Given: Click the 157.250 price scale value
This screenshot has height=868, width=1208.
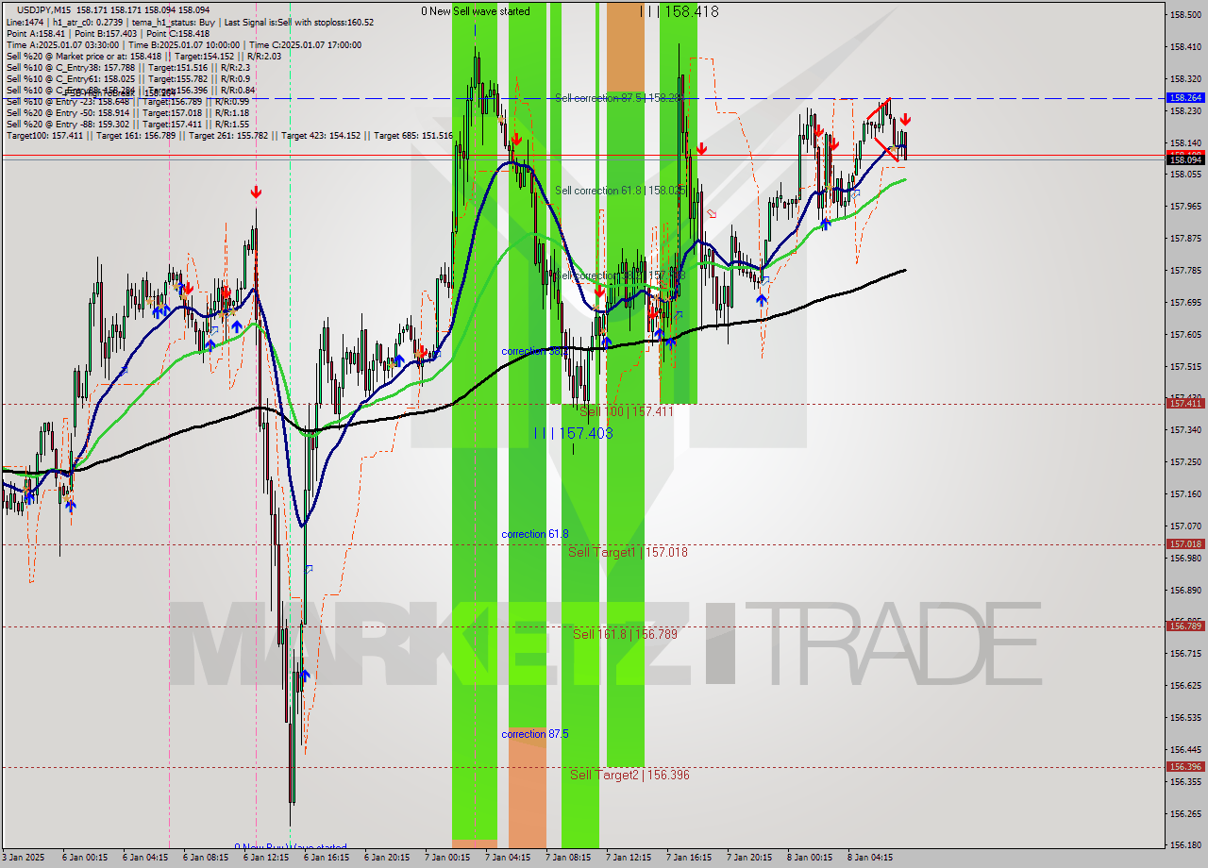Looking at the screenshot, I should 1185,462.
